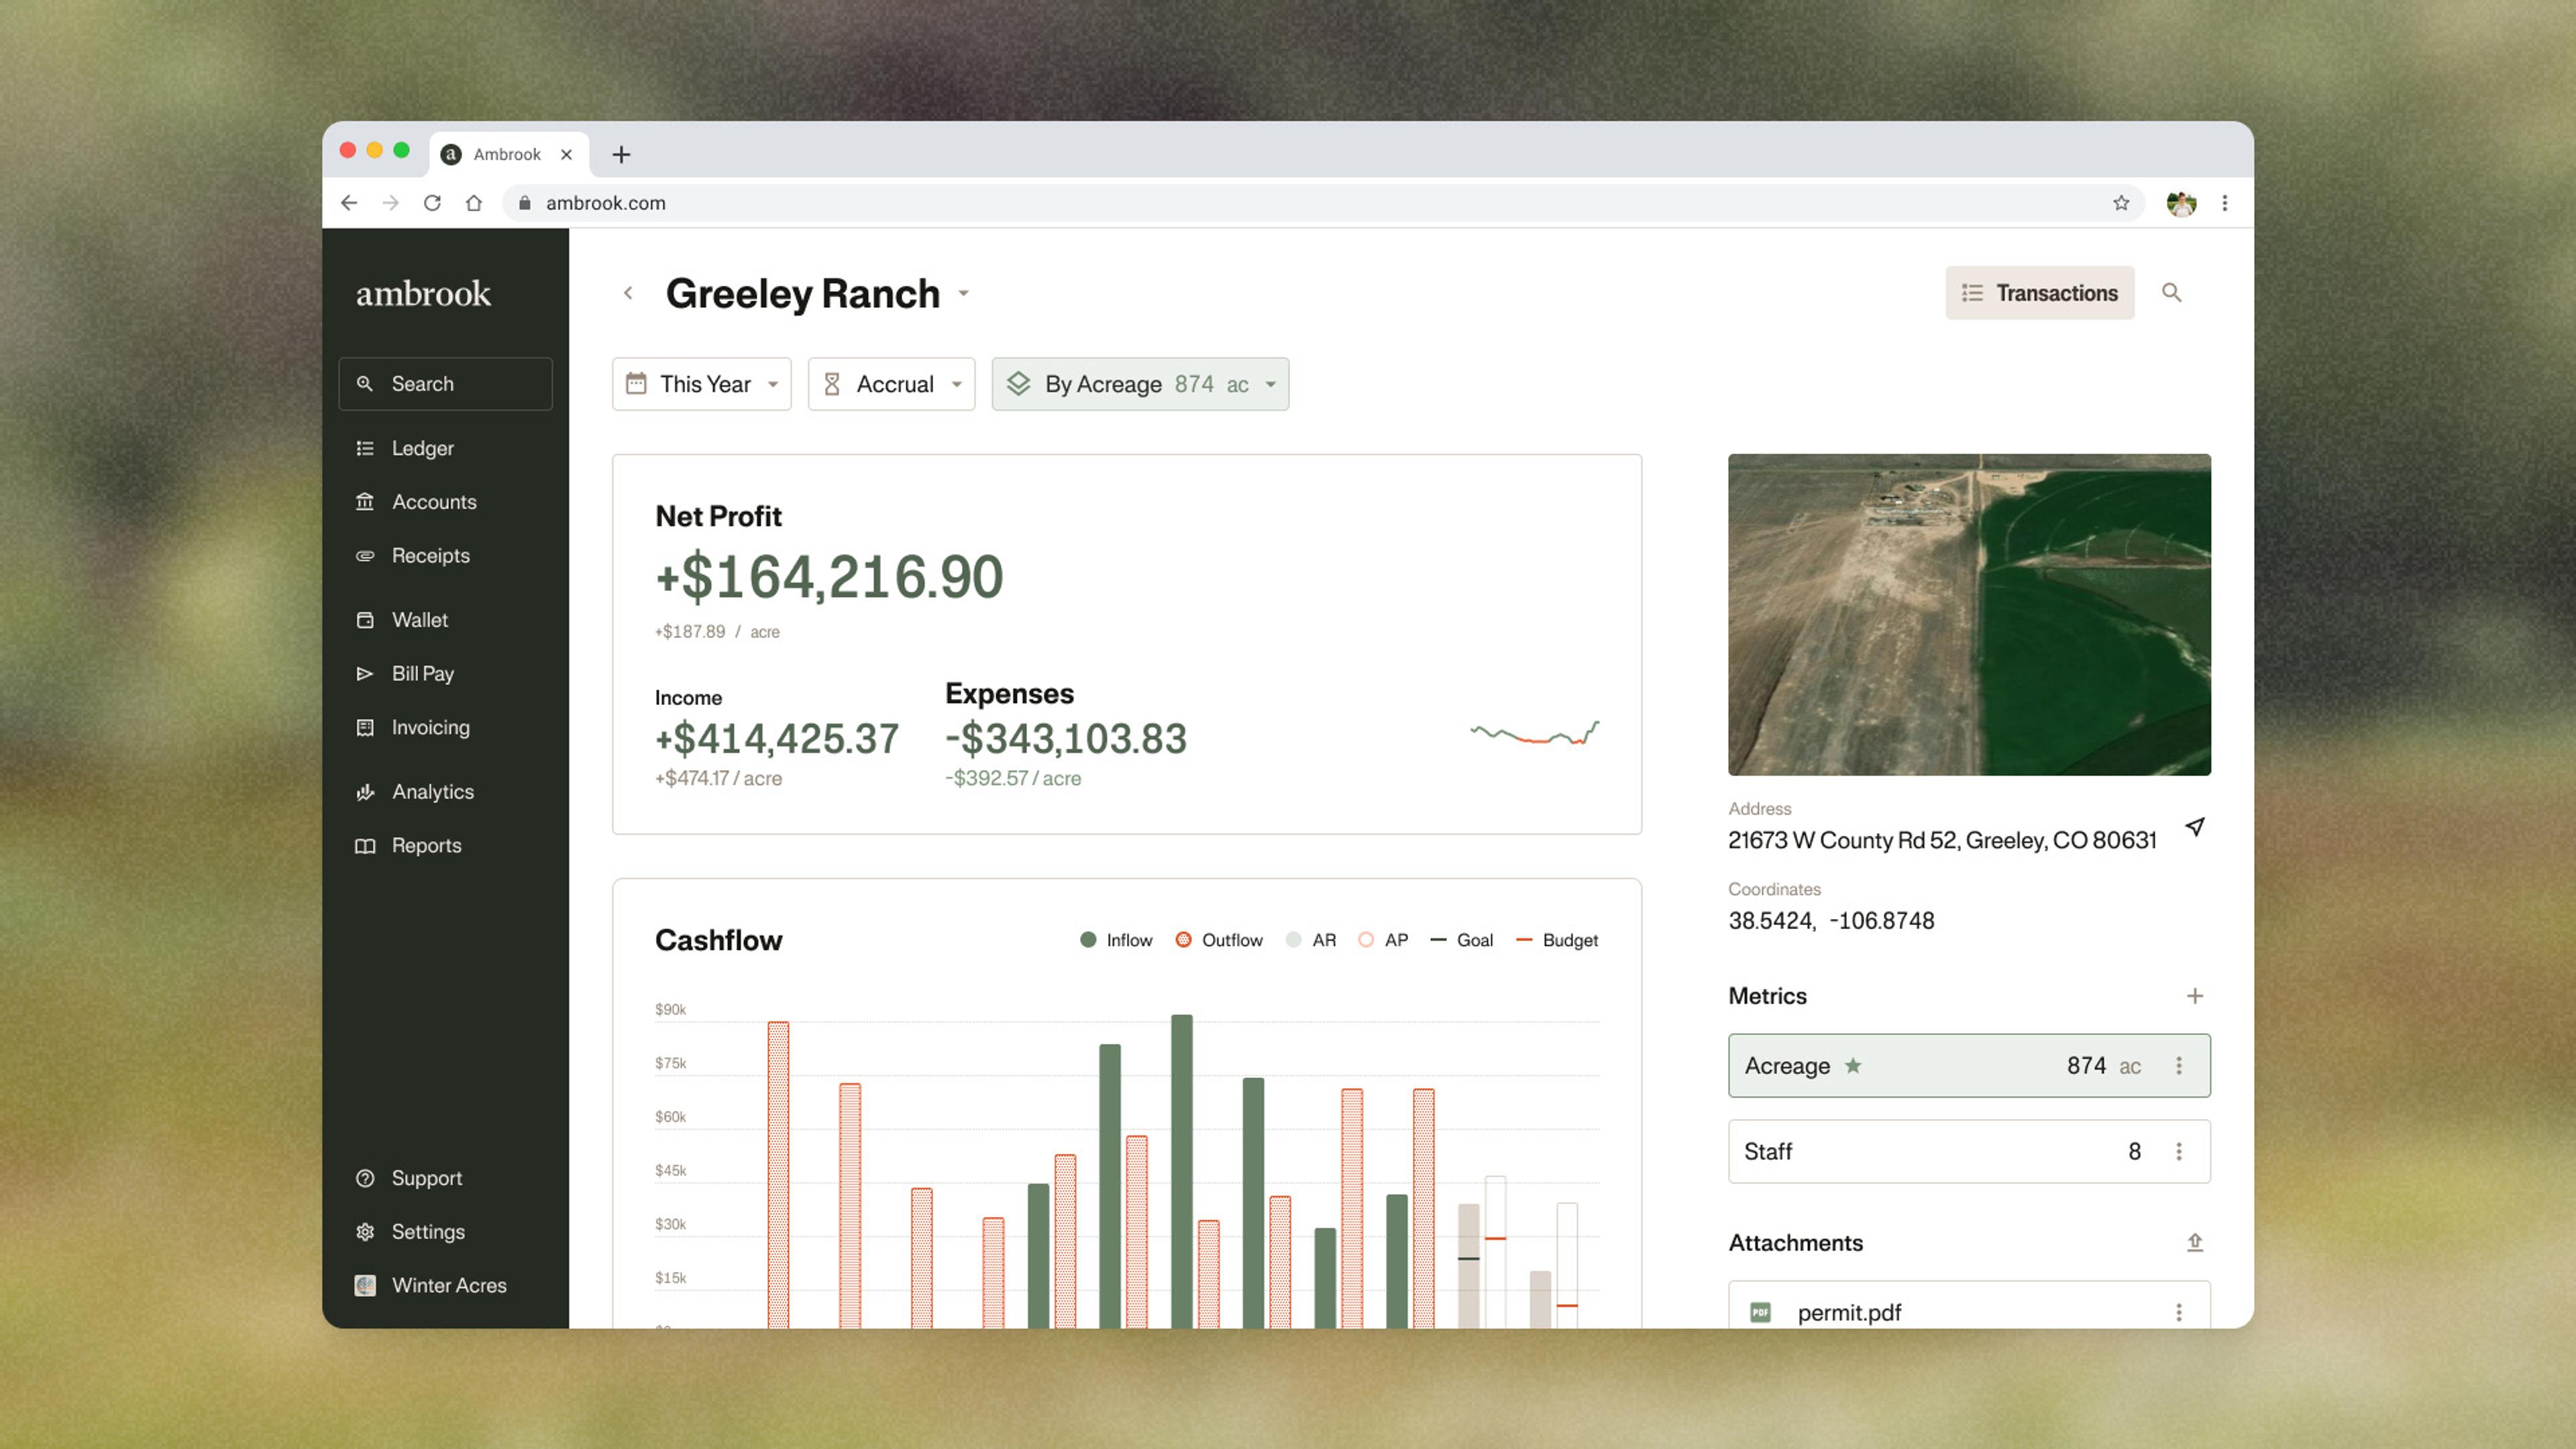Toggle Budget line in the Cashflow legend
This screenshot has width=2576, height=1449.
pyautogui.click(x=1557, y=940)
